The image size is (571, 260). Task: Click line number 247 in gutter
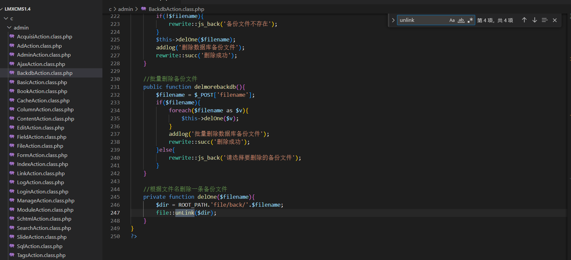click(x=115, y=213)
